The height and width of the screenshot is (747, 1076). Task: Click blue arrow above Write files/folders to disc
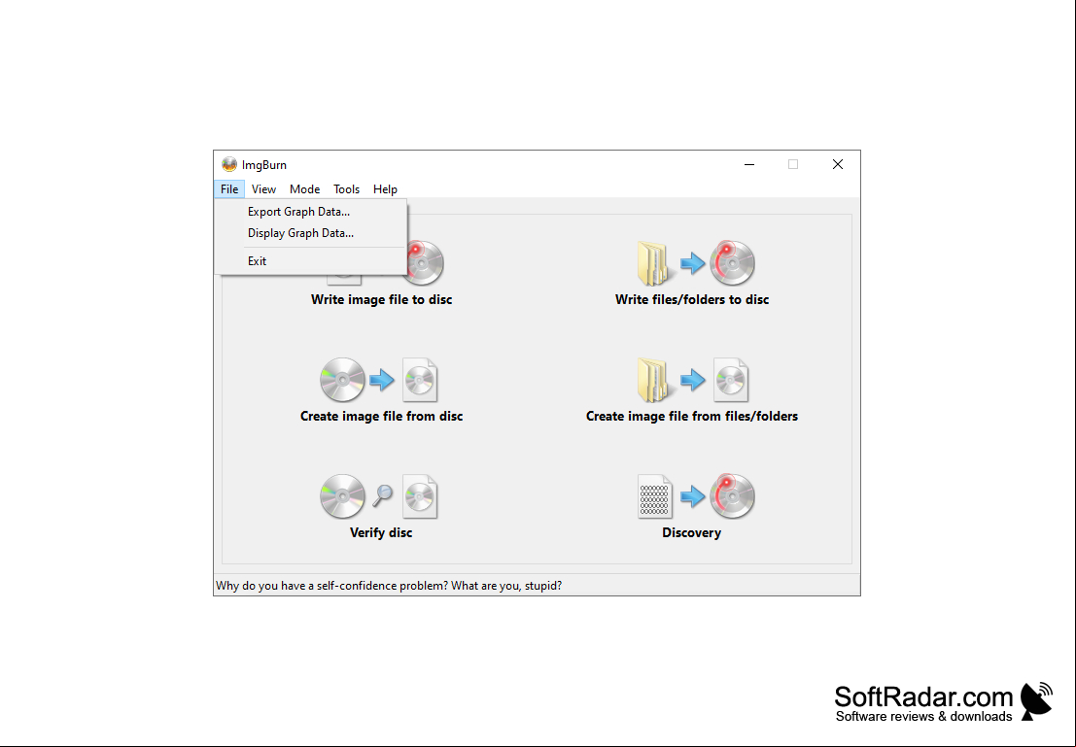click(x=692, y=262)
